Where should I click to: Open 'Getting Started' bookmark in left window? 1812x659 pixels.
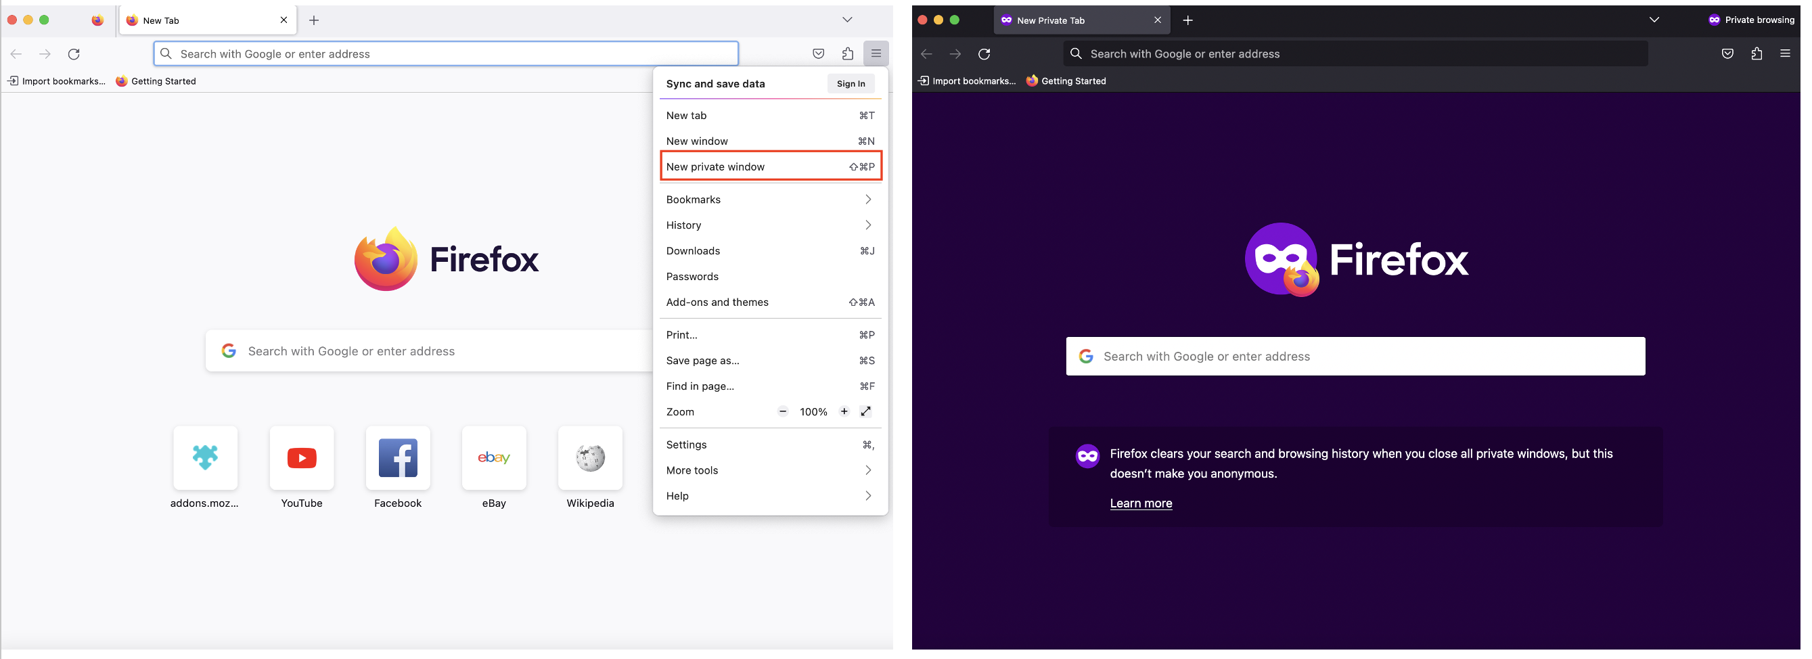pos(156,81)
